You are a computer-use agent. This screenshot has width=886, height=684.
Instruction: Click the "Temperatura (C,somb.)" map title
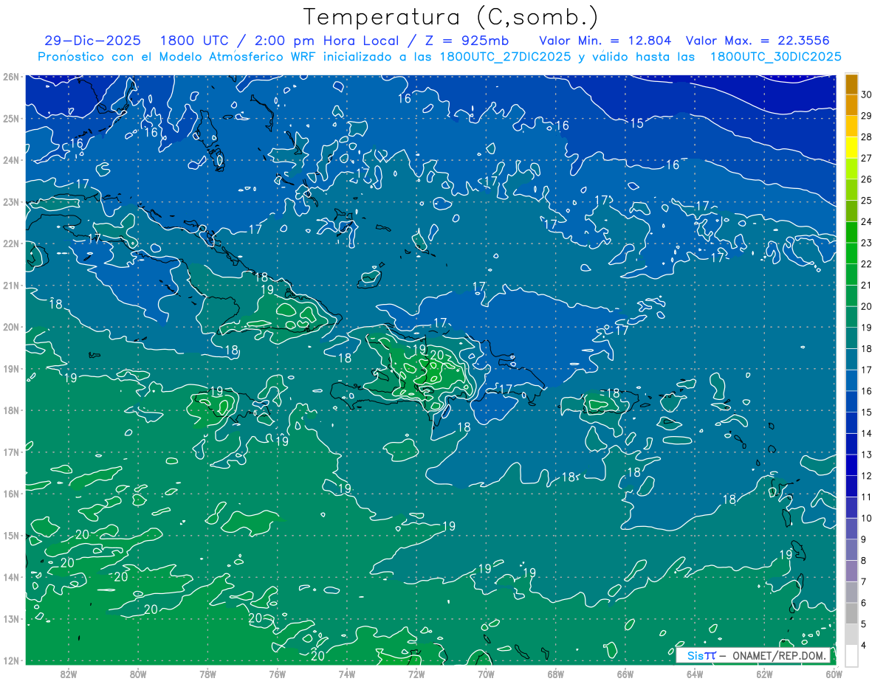click(451, 17)
